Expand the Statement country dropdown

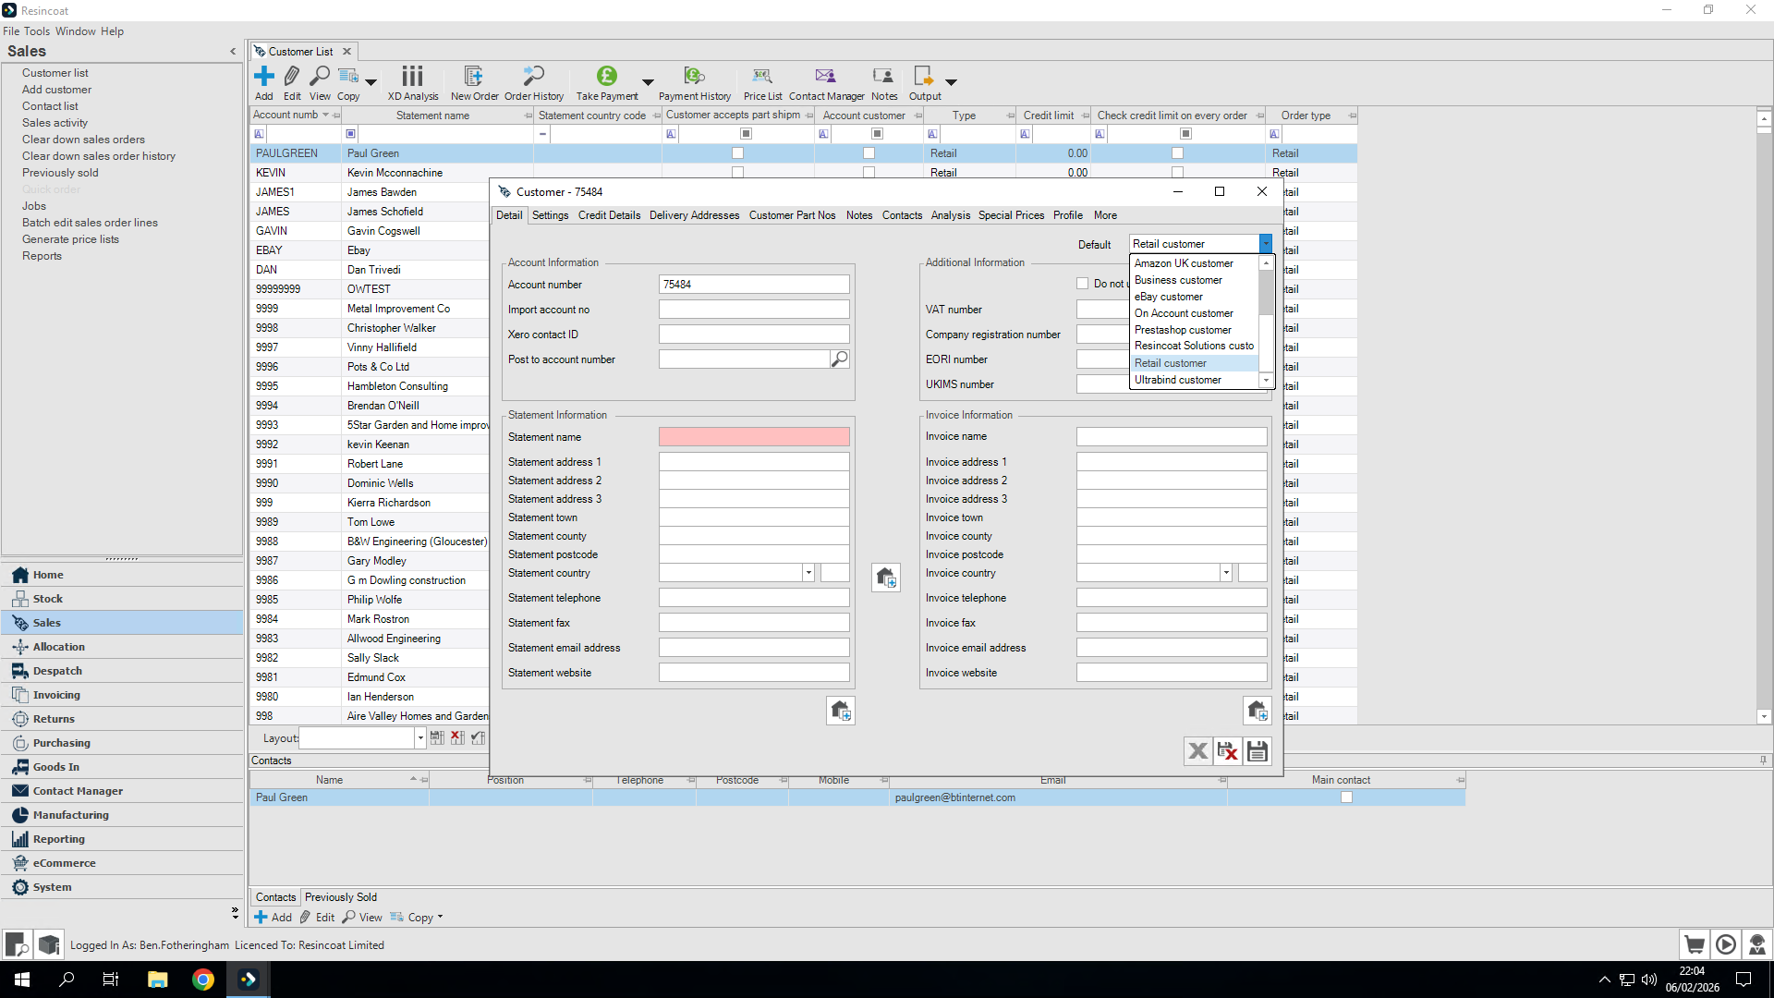[808, 573]
